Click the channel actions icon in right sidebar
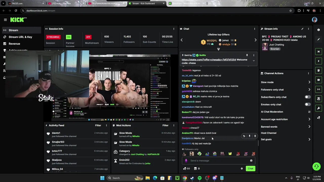The image size is (324, 182). click(318, 99)
